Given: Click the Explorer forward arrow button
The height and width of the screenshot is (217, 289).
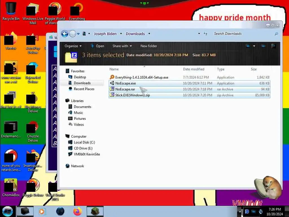Looking at the screenshot, I should pyautogui.click(x=73, y=34).
